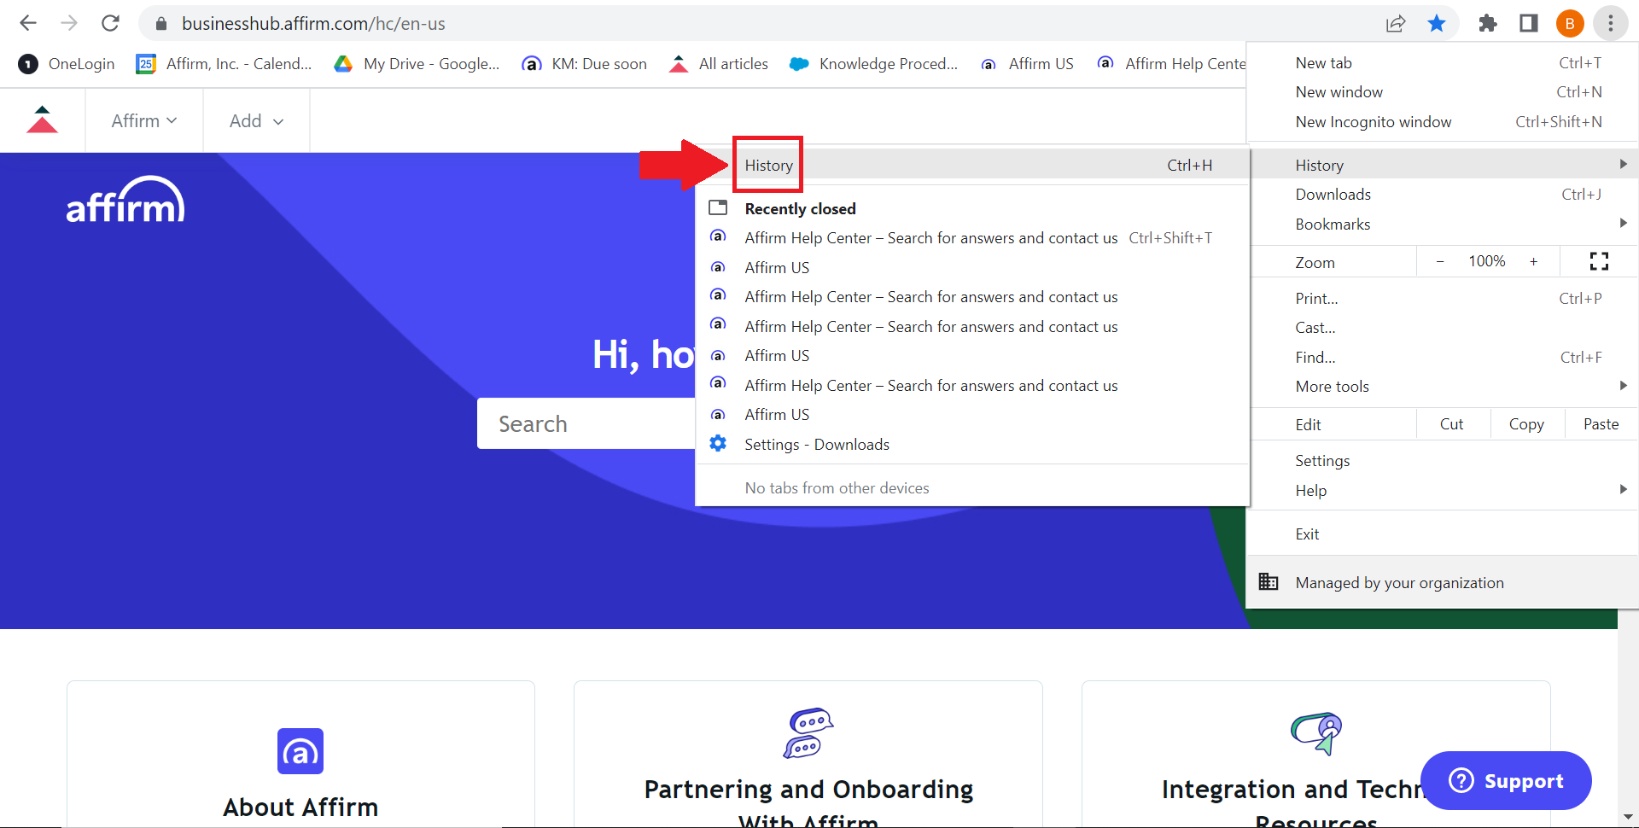Decrease zoom with minus button

pyautogui.click(x=1440, y=261)
